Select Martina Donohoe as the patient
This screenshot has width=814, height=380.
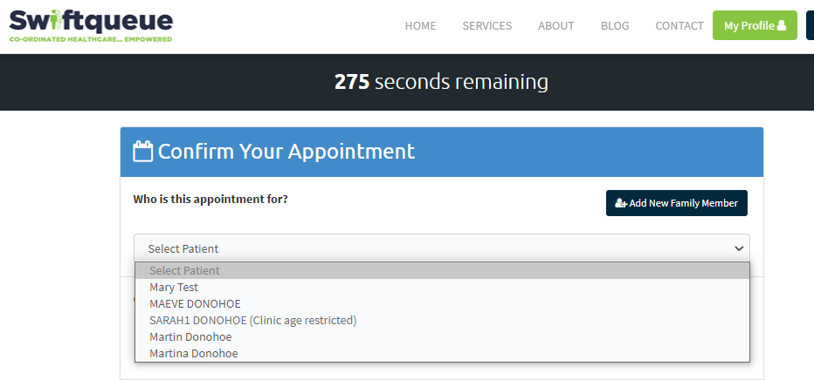point(193,353)
